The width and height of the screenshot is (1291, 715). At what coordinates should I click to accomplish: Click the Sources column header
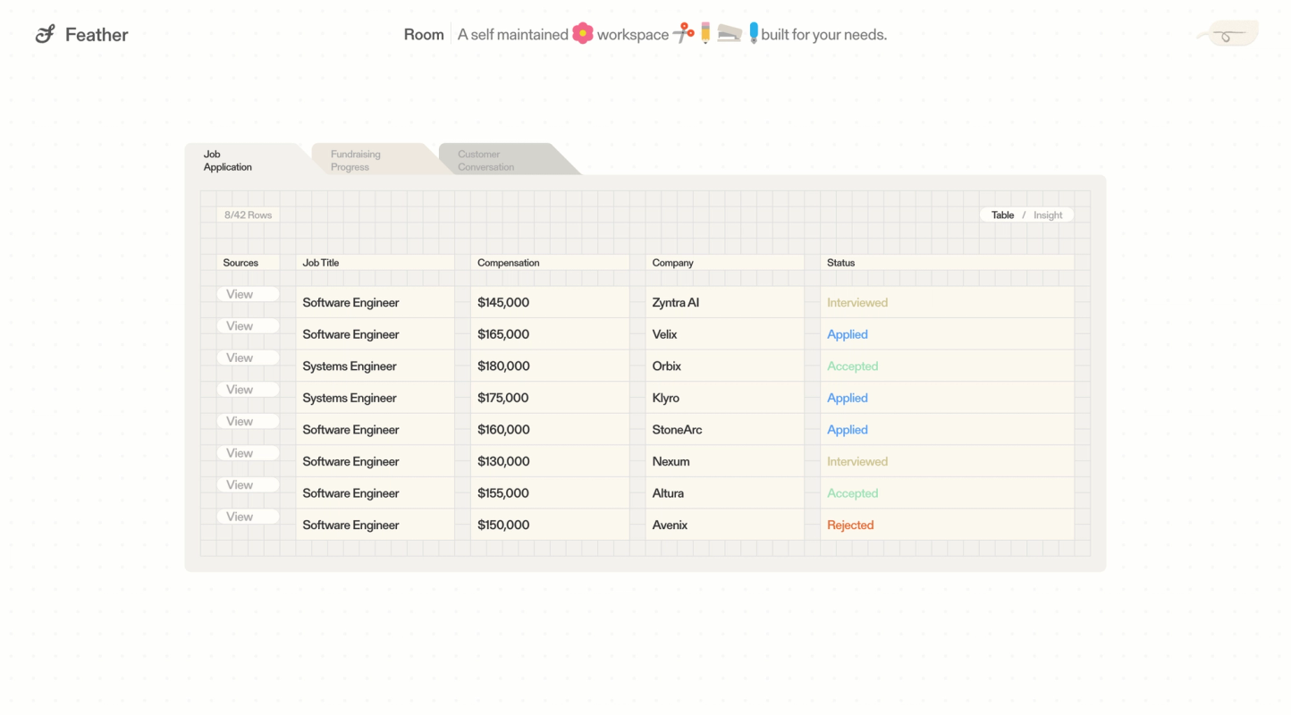pyautogui.click(x=248, y=263)
